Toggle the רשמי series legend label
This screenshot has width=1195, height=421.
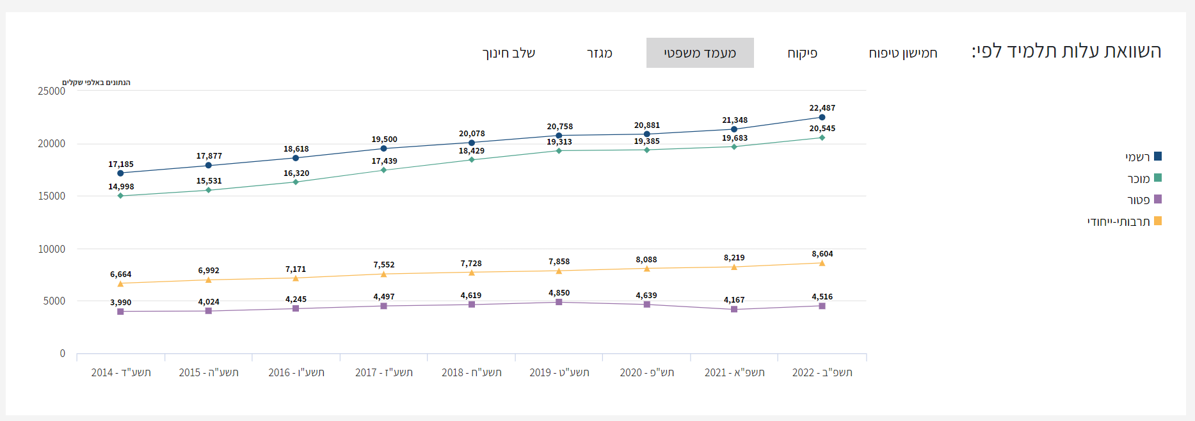[x=1137, y=157]
